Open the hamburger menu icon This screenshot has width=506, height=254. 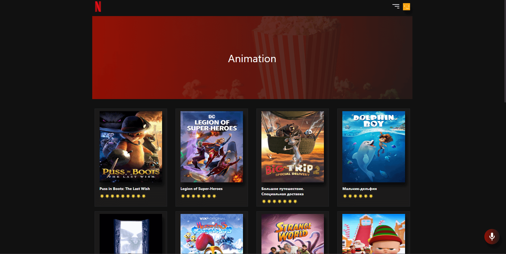[x=396, y=6]
